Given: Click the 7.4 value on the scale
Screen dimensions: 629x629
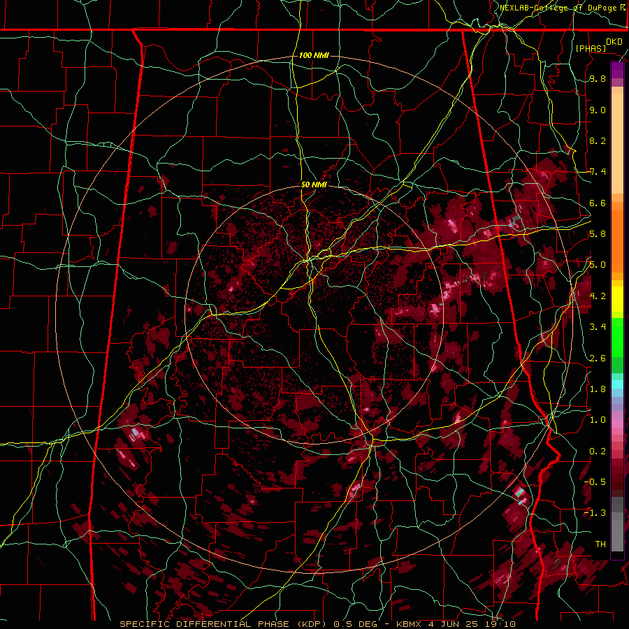Looking at the screenshot, I should tap(598, 172).
